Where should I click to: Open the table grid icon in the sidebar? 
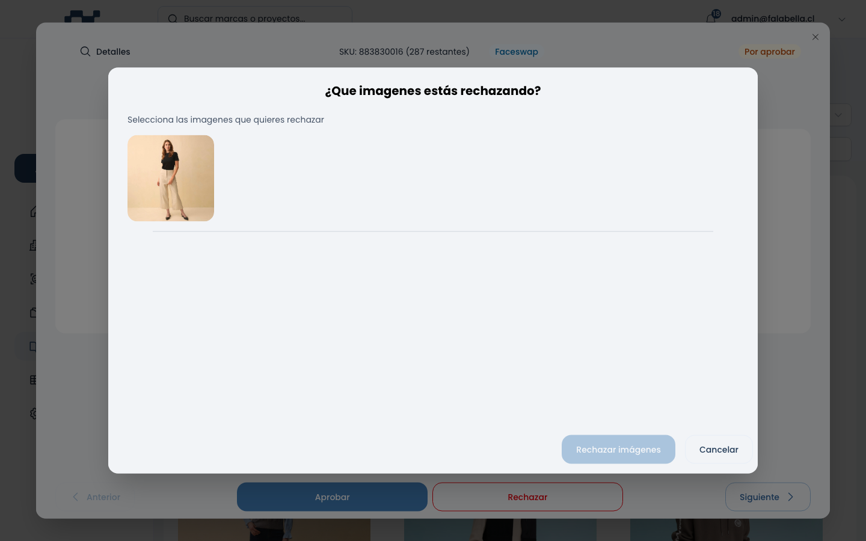34,380
